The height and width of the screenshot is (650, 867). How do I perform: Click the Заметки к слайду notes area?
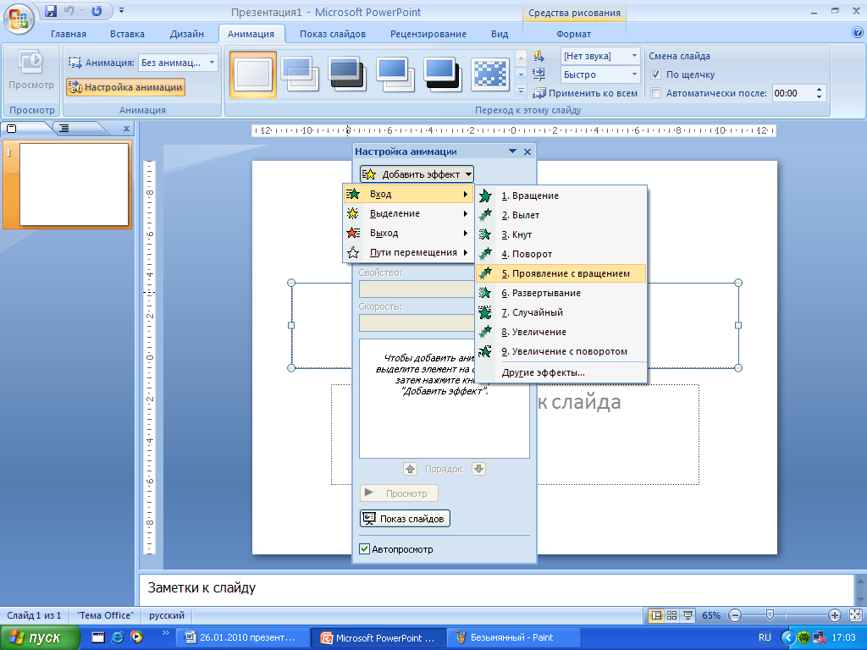point(496,589)
